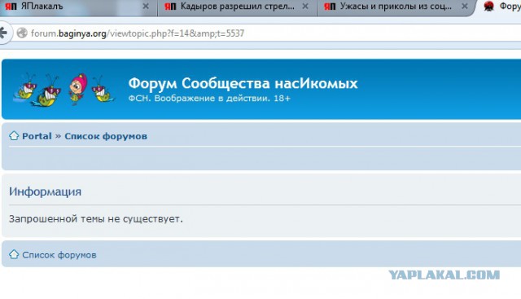The width and height of the screenshot is (521, 299).
Task: Click the ЯП favicon on the Ужасы tab
Action: tap(330, 7)
